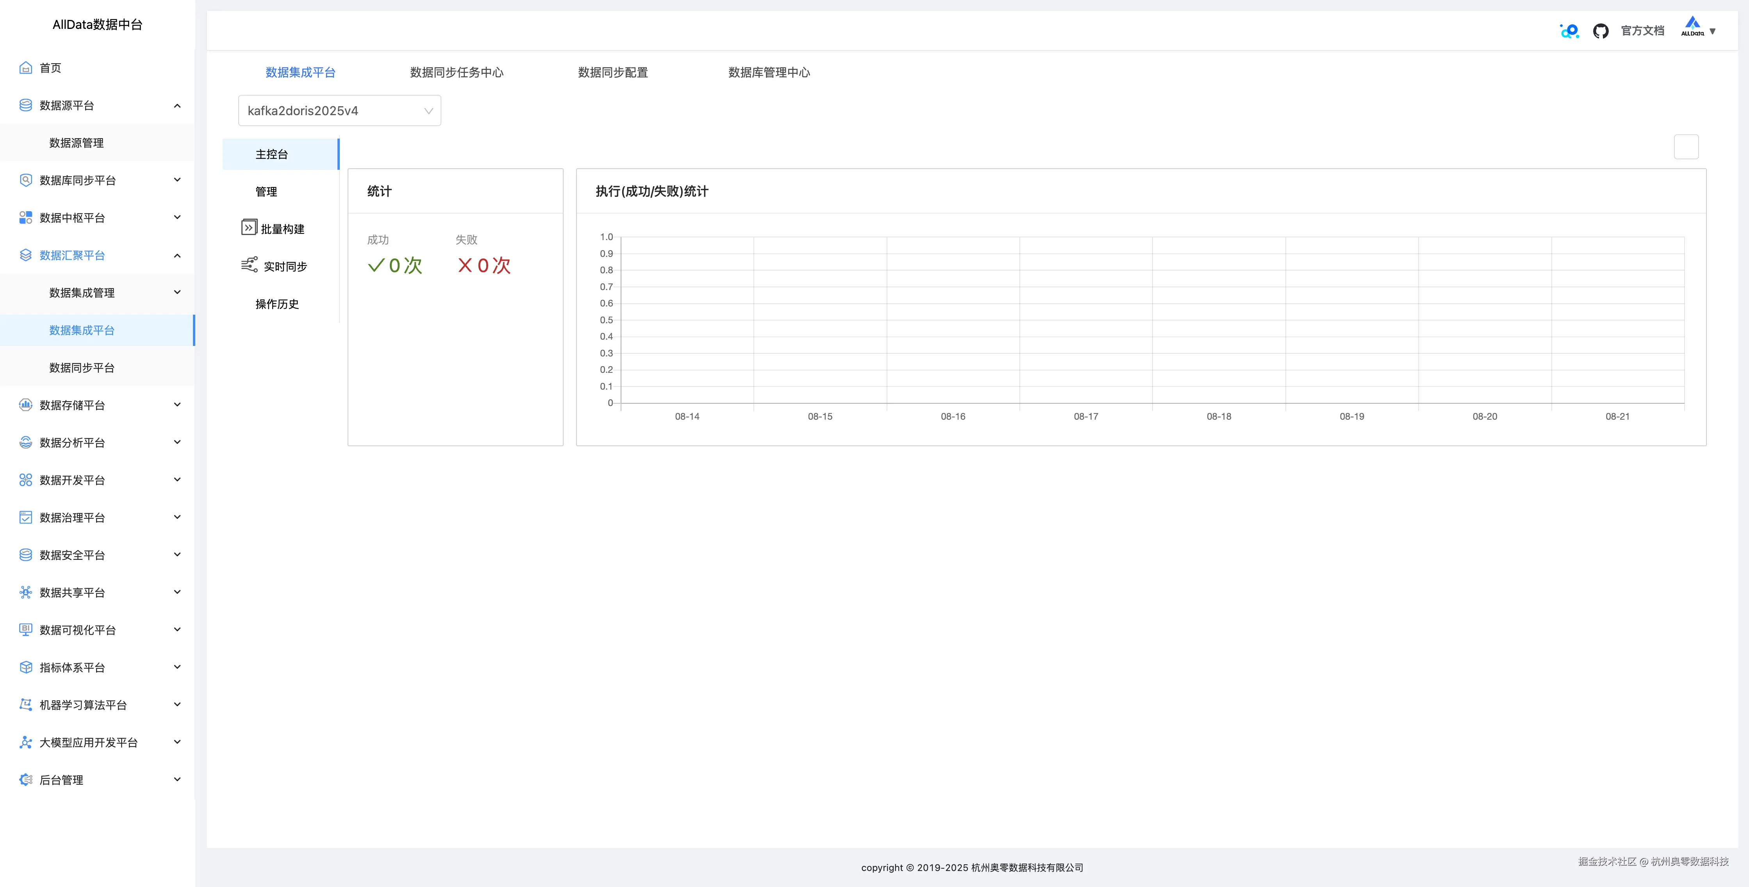Screen dimensions: 1749x887
Task: Click the monitor icon beside 数据可视化平台
Action: click(25, 629)
